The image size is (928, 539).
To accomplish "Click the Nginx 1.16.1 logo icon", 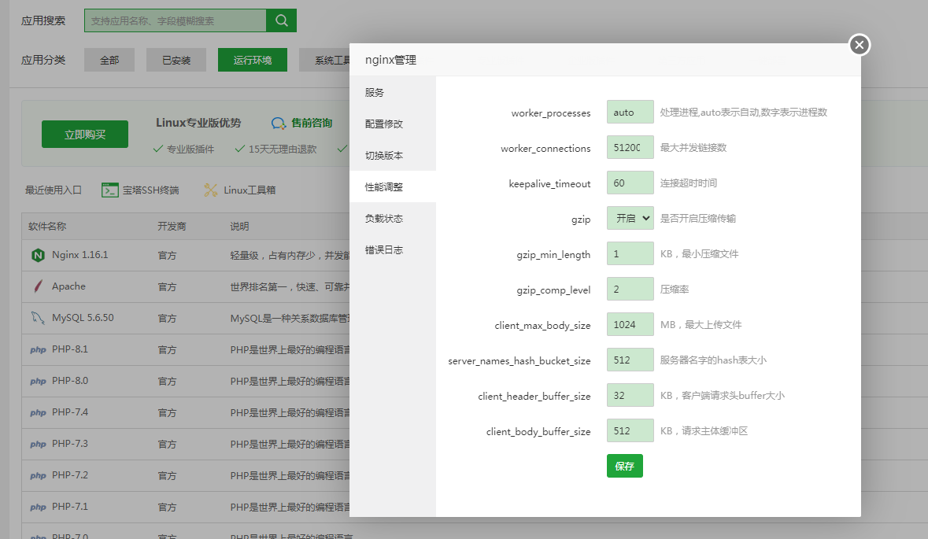I will pyautogui.click(x=38, y=255).
